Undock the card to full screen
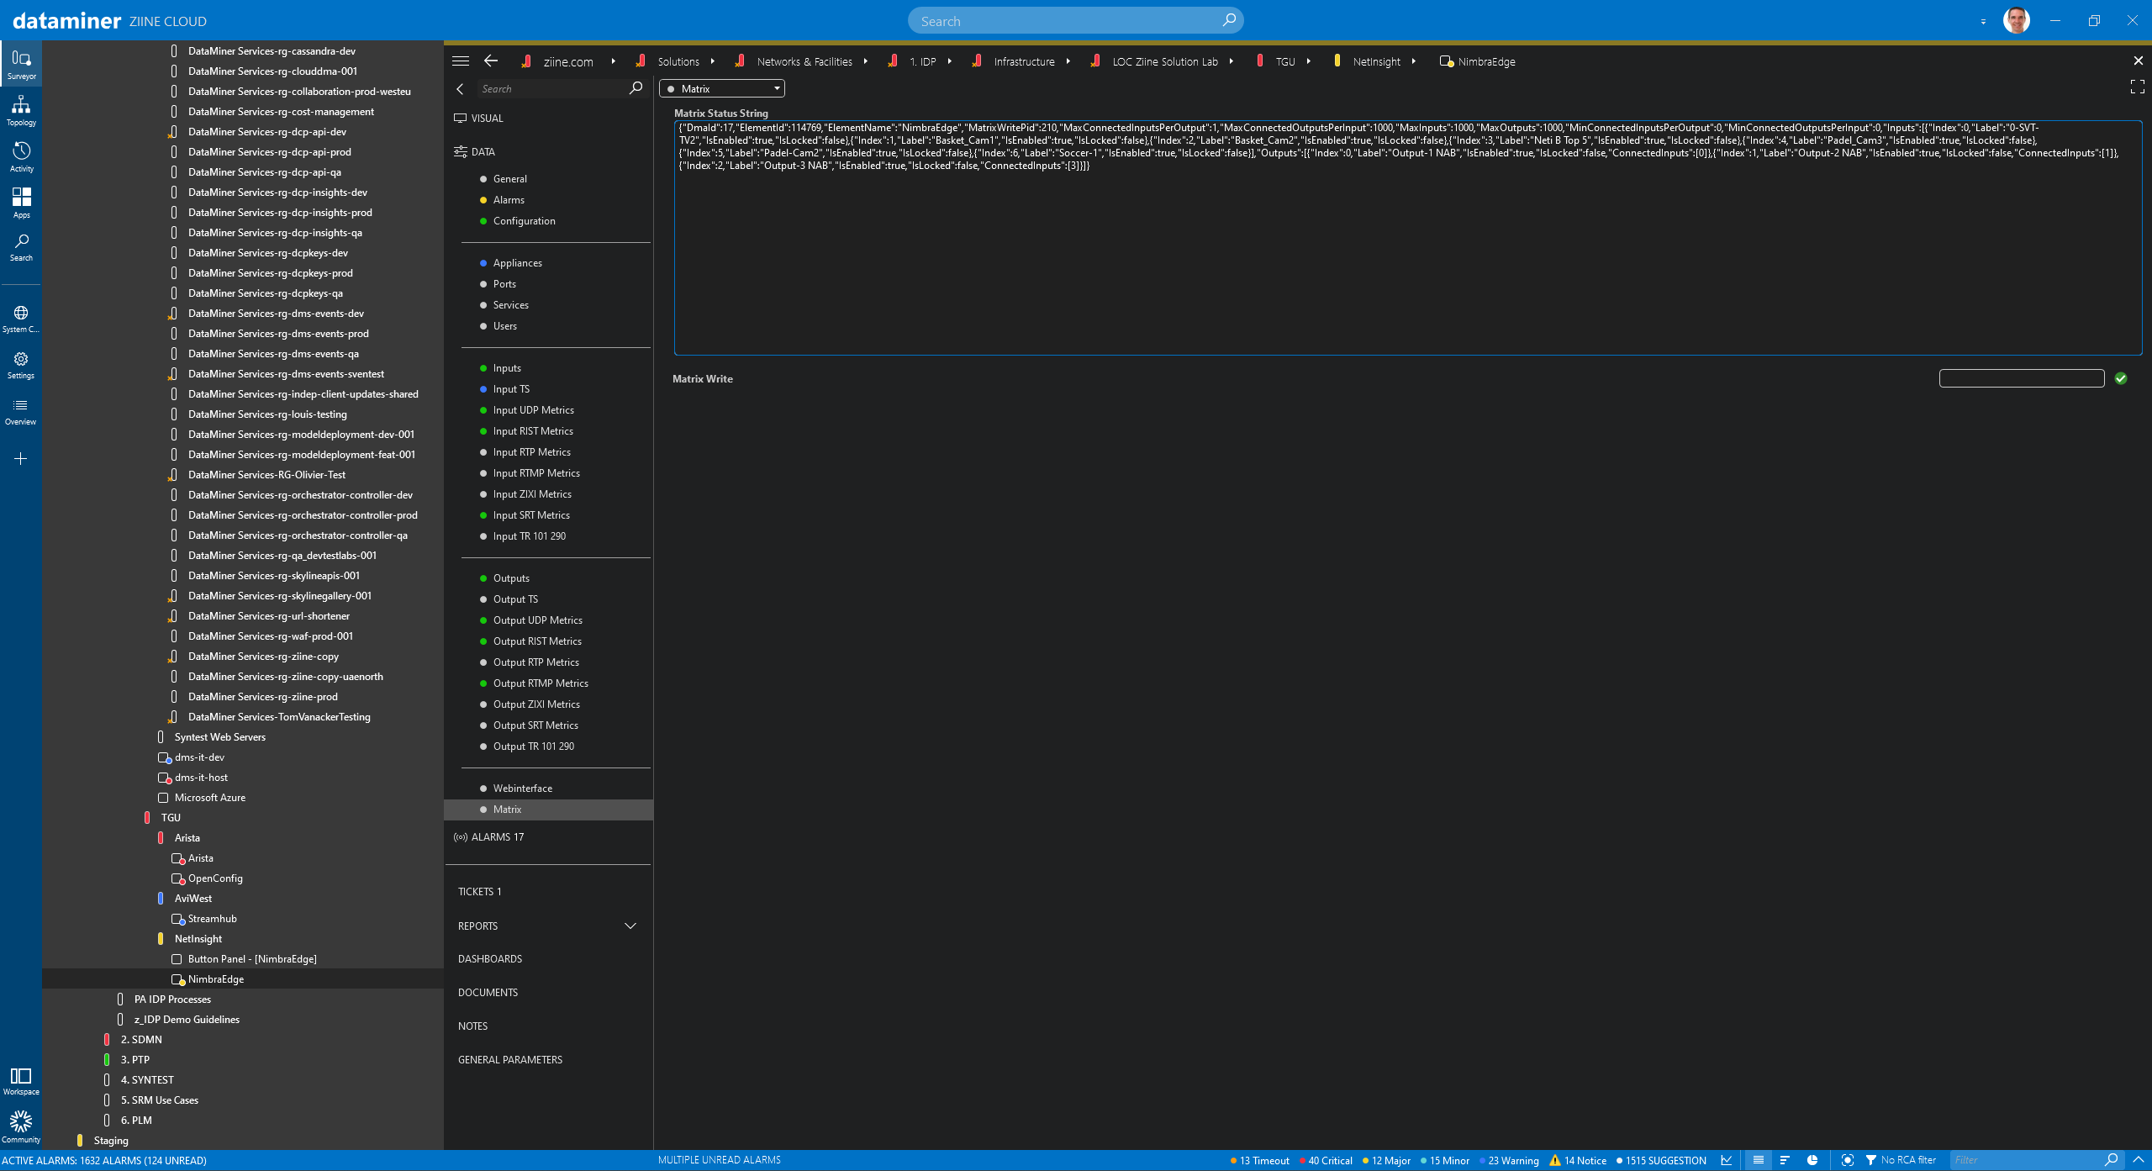Image resolution: width=2152 pixels, height=1171 pixels. [2138, 87]
